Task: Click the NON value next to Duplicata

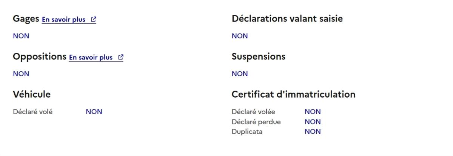Action: [x=313, y=132]
